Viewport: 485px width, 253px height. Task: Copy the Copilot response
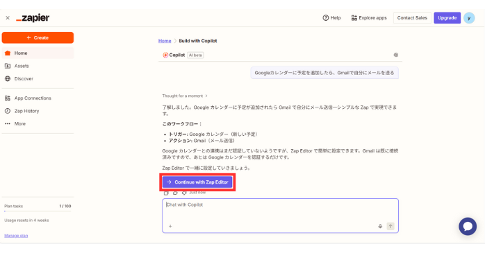pos(166,193)
